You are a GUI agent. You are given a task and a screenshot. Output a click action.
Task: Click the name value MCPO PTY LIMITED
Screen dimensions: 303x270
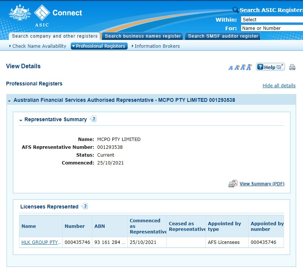click(x=119, y=139)
